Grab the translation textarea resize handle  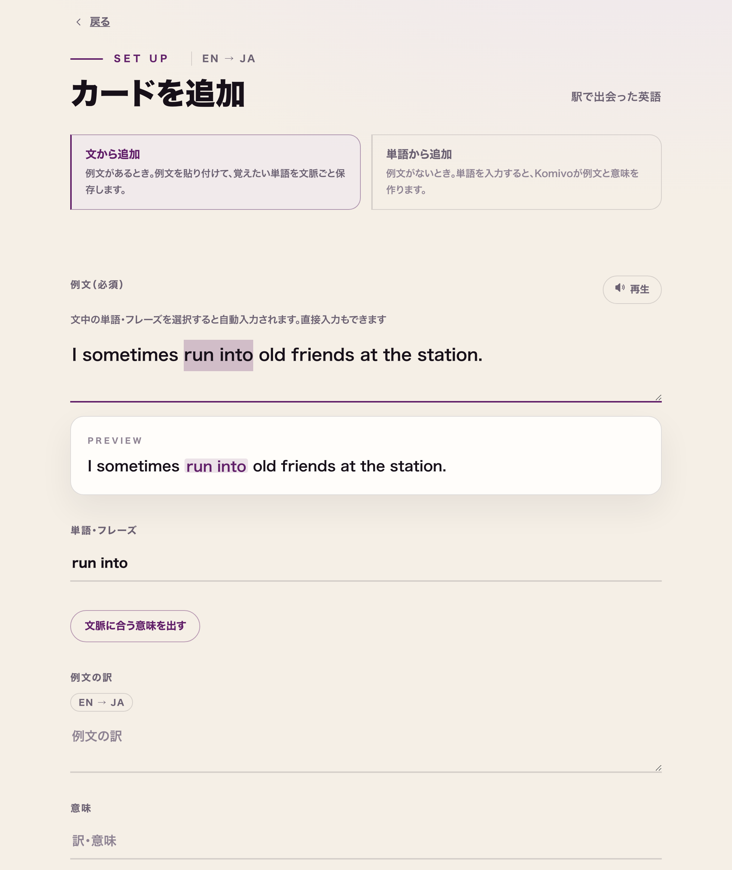pyautogui.click(x=658, y=768)
